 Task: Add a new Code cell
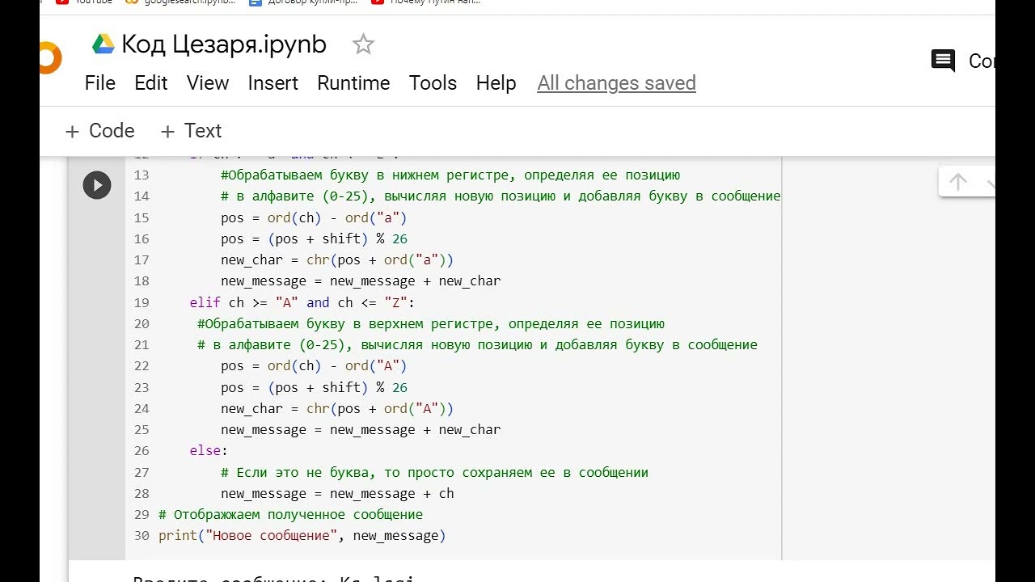click(x=100, y=131)
